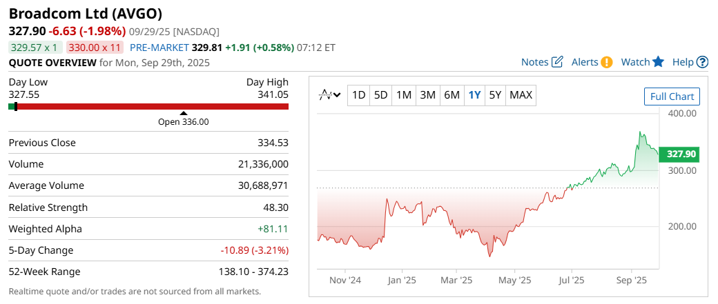Click the day range red bar
The height and width of the screenshot is (304, 718).
pos(152,106)
